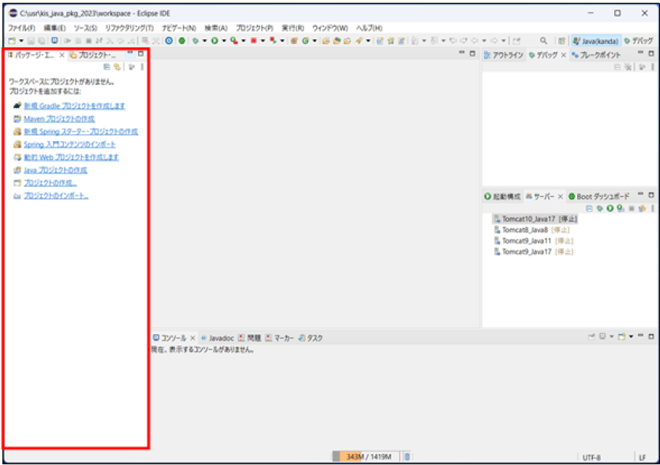Click the Open Perspective icon
This screenshot has width=660, height=465.
pyautogui.click(x=561, y=40)
